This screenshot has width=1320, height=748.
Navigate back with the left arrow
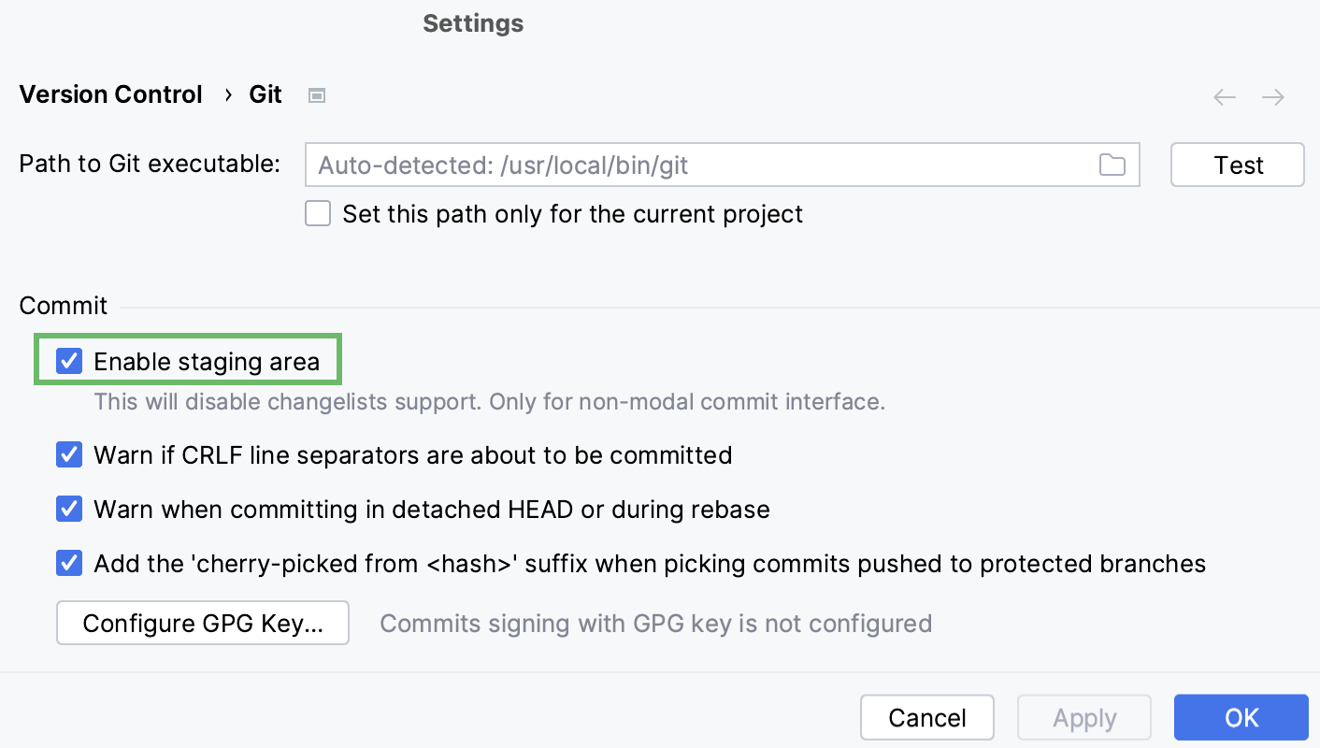[1225, 97]
